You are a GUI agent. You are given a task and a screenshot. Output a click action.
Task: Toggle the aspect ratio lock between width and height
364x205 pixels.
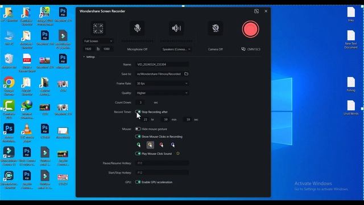[98, 49]
